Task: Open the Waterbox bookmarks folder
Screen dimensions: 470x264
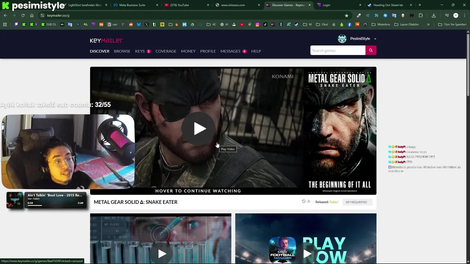Action: [x=381, y=25]
